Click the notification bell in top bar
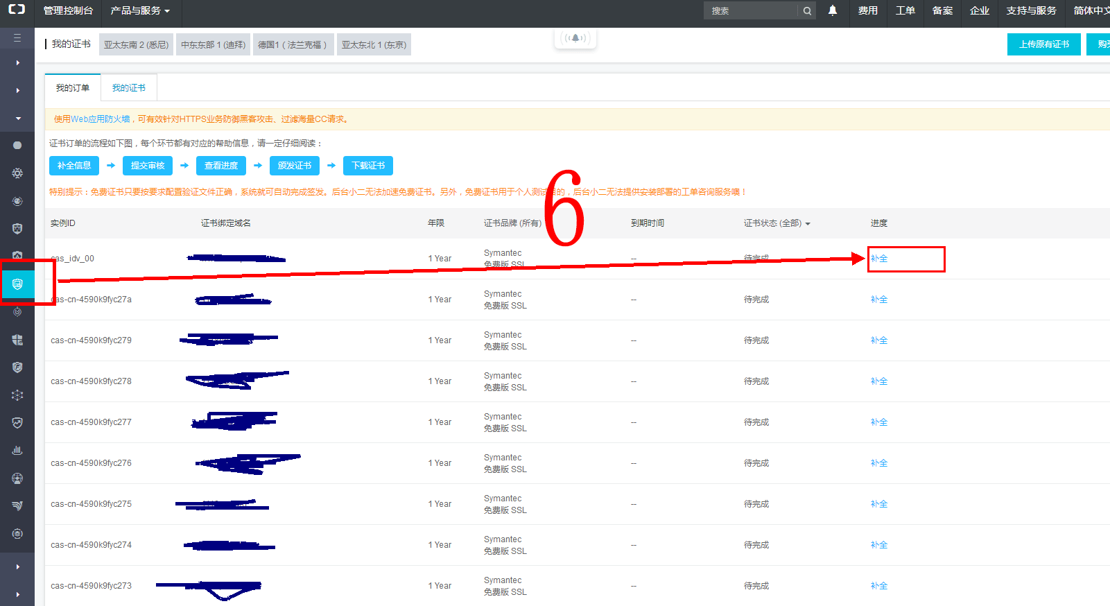 pyautogui.click(x=833, y=10)
